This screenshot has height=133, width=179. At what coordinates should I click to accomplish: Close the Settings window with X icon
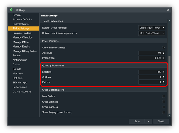[168, 10]
